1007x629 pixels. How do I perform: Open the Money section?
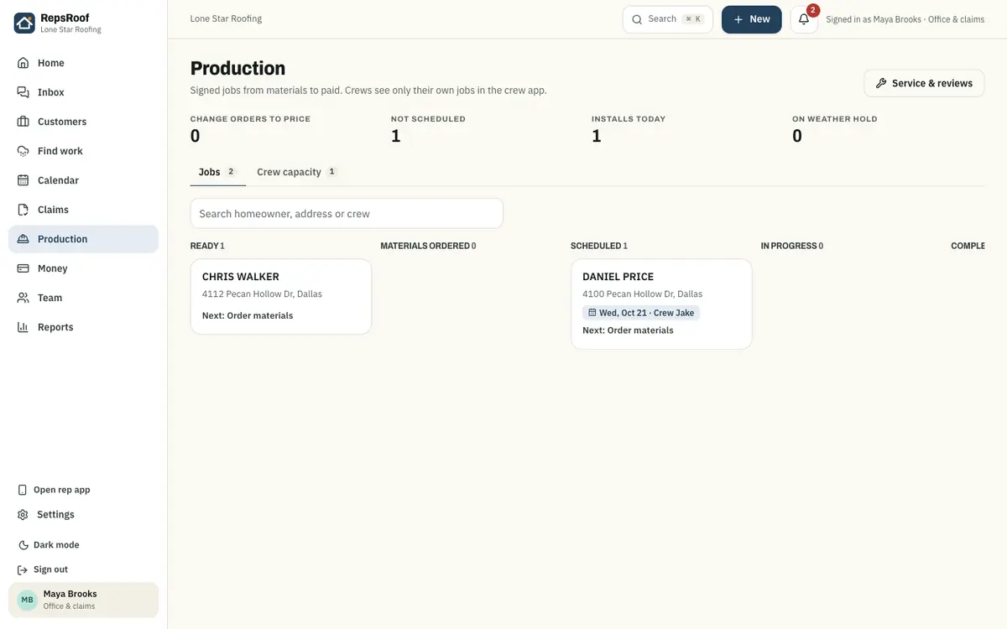tap(83, 268)
